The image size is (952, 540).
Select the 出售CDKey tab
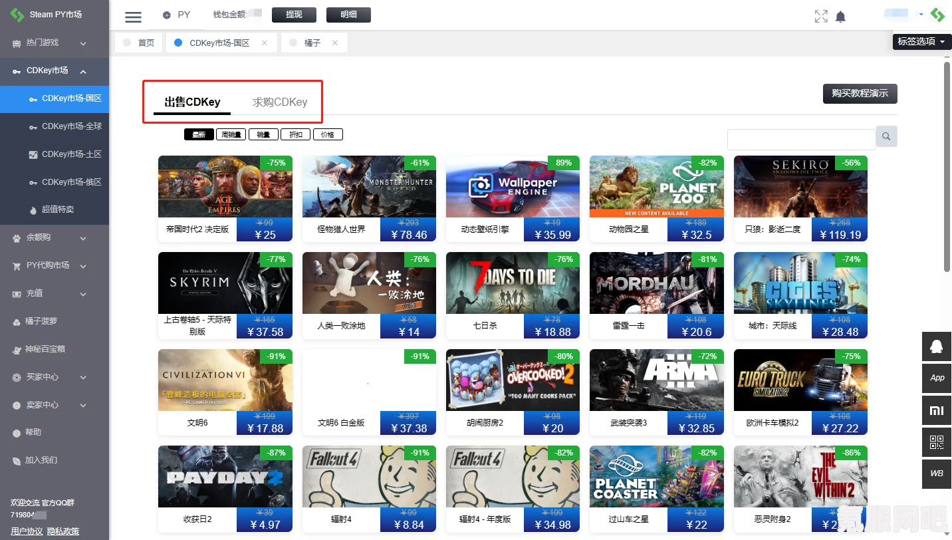[192, 102]
